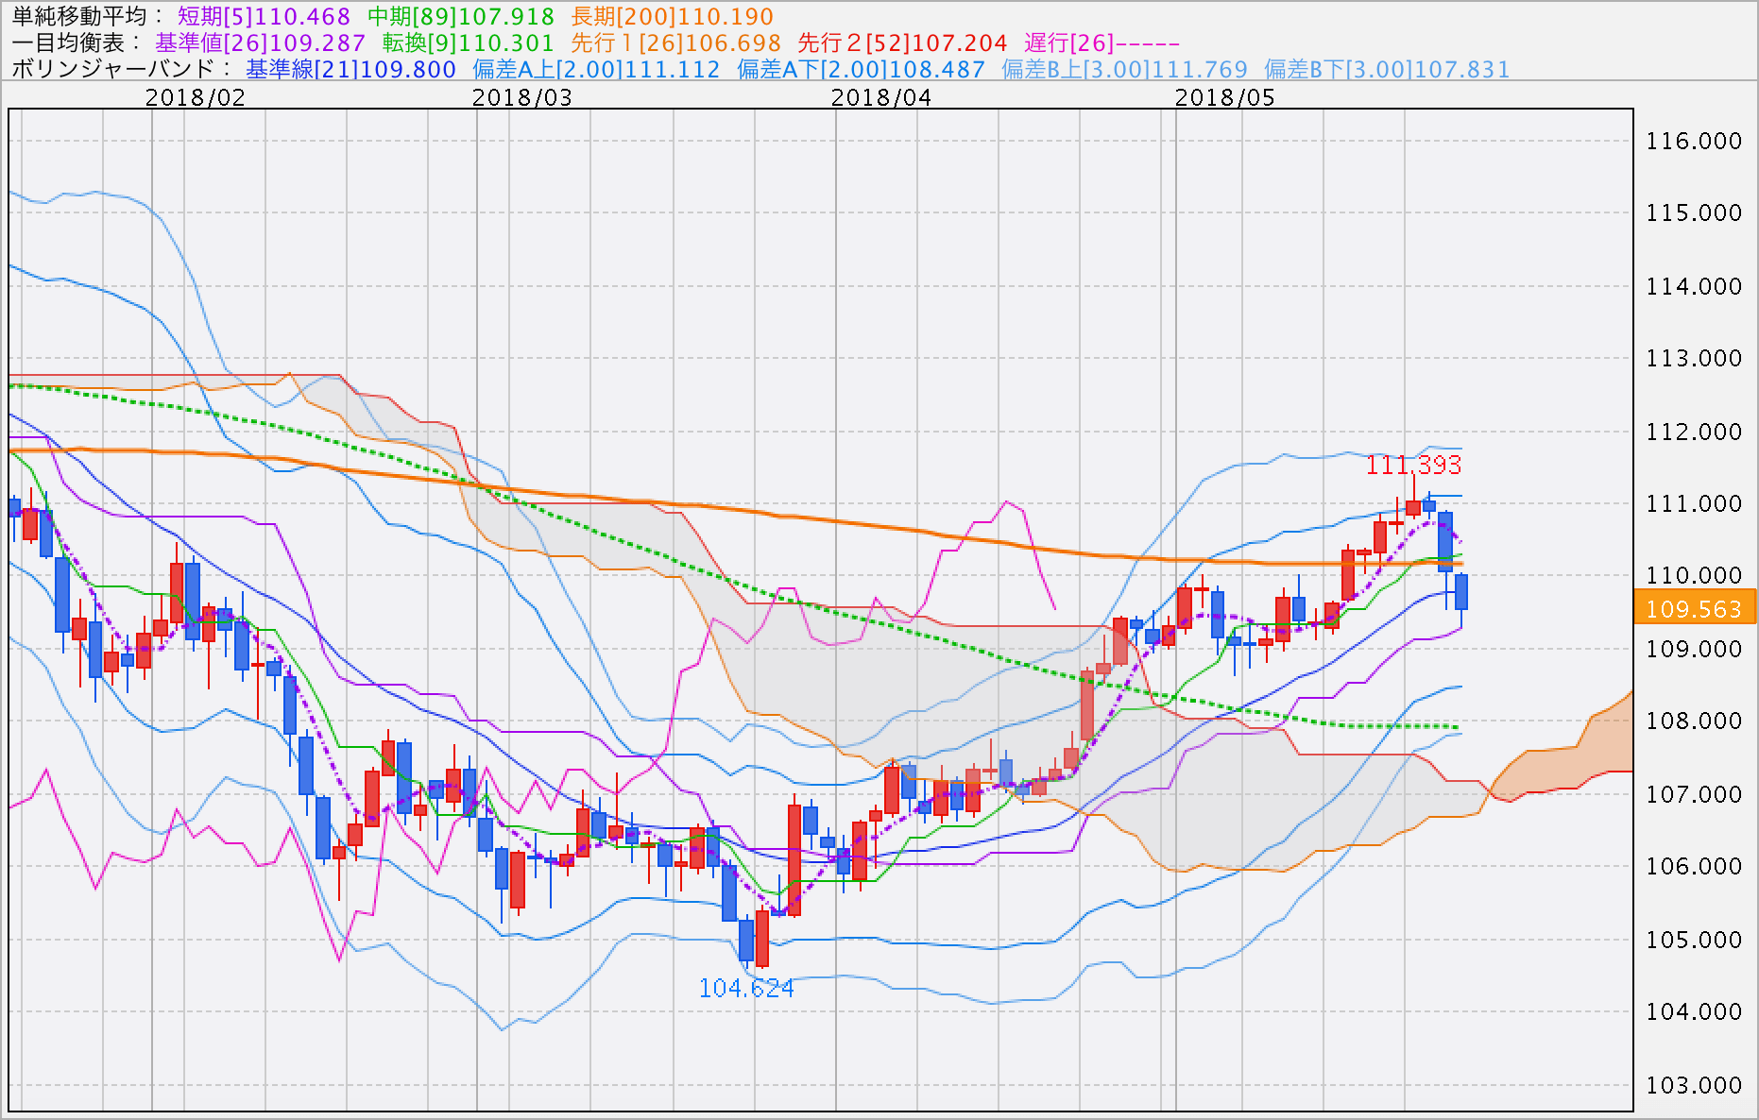Click the 先行1[26]106.698 legend entry
The image size is (1759, 1120).
(676, 42)
